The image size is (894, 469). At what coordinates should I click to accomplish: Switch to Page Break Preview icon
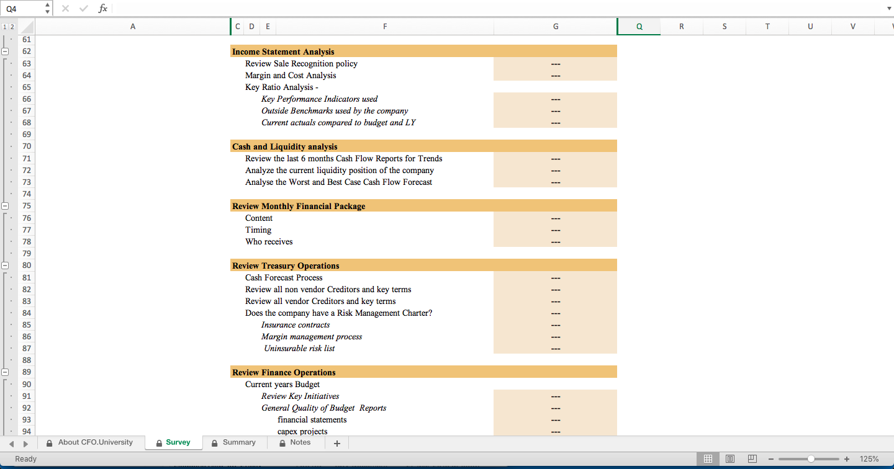tap(752, 459)
